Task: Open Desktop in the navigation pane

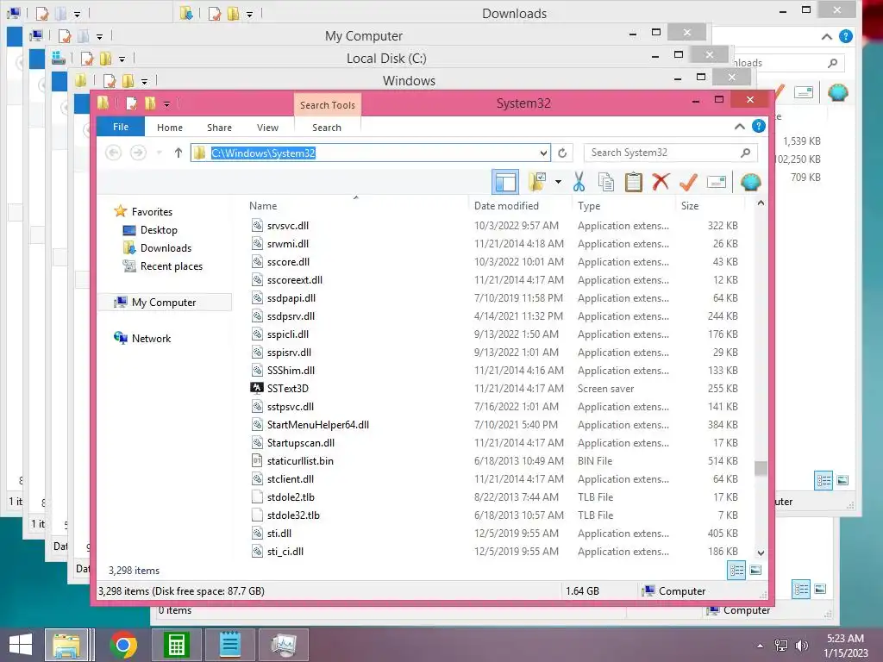Action: coord(159,229)
